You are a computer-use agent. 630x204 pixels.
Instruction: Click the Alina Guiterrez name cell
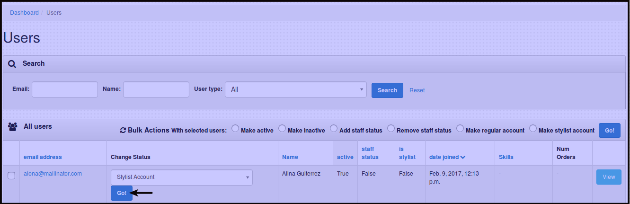coord(301,174)
